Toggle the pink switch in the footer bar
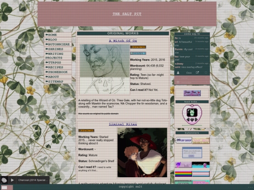This screenshot has height=190, width=254. click(7, 187)
